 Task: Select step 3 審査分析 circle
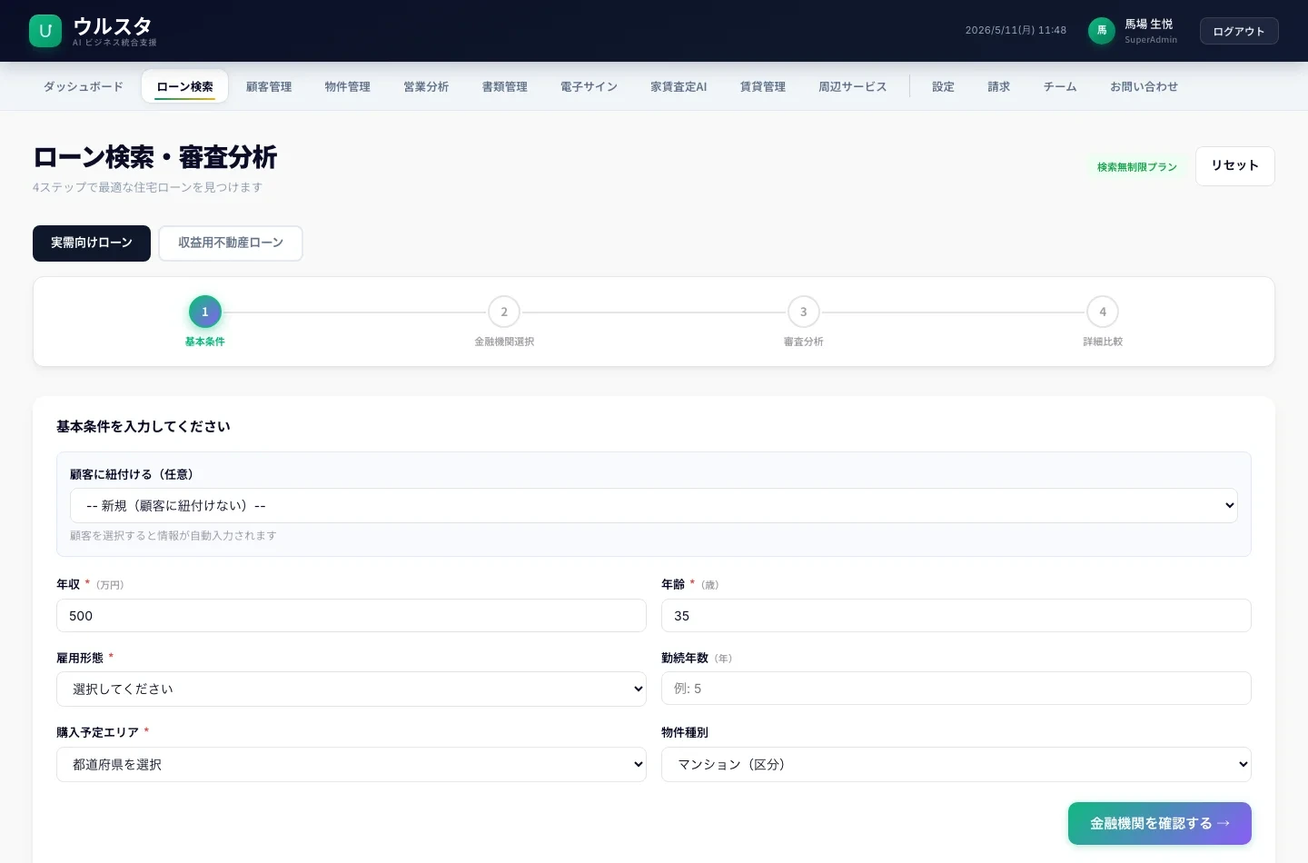click(804, 312)
